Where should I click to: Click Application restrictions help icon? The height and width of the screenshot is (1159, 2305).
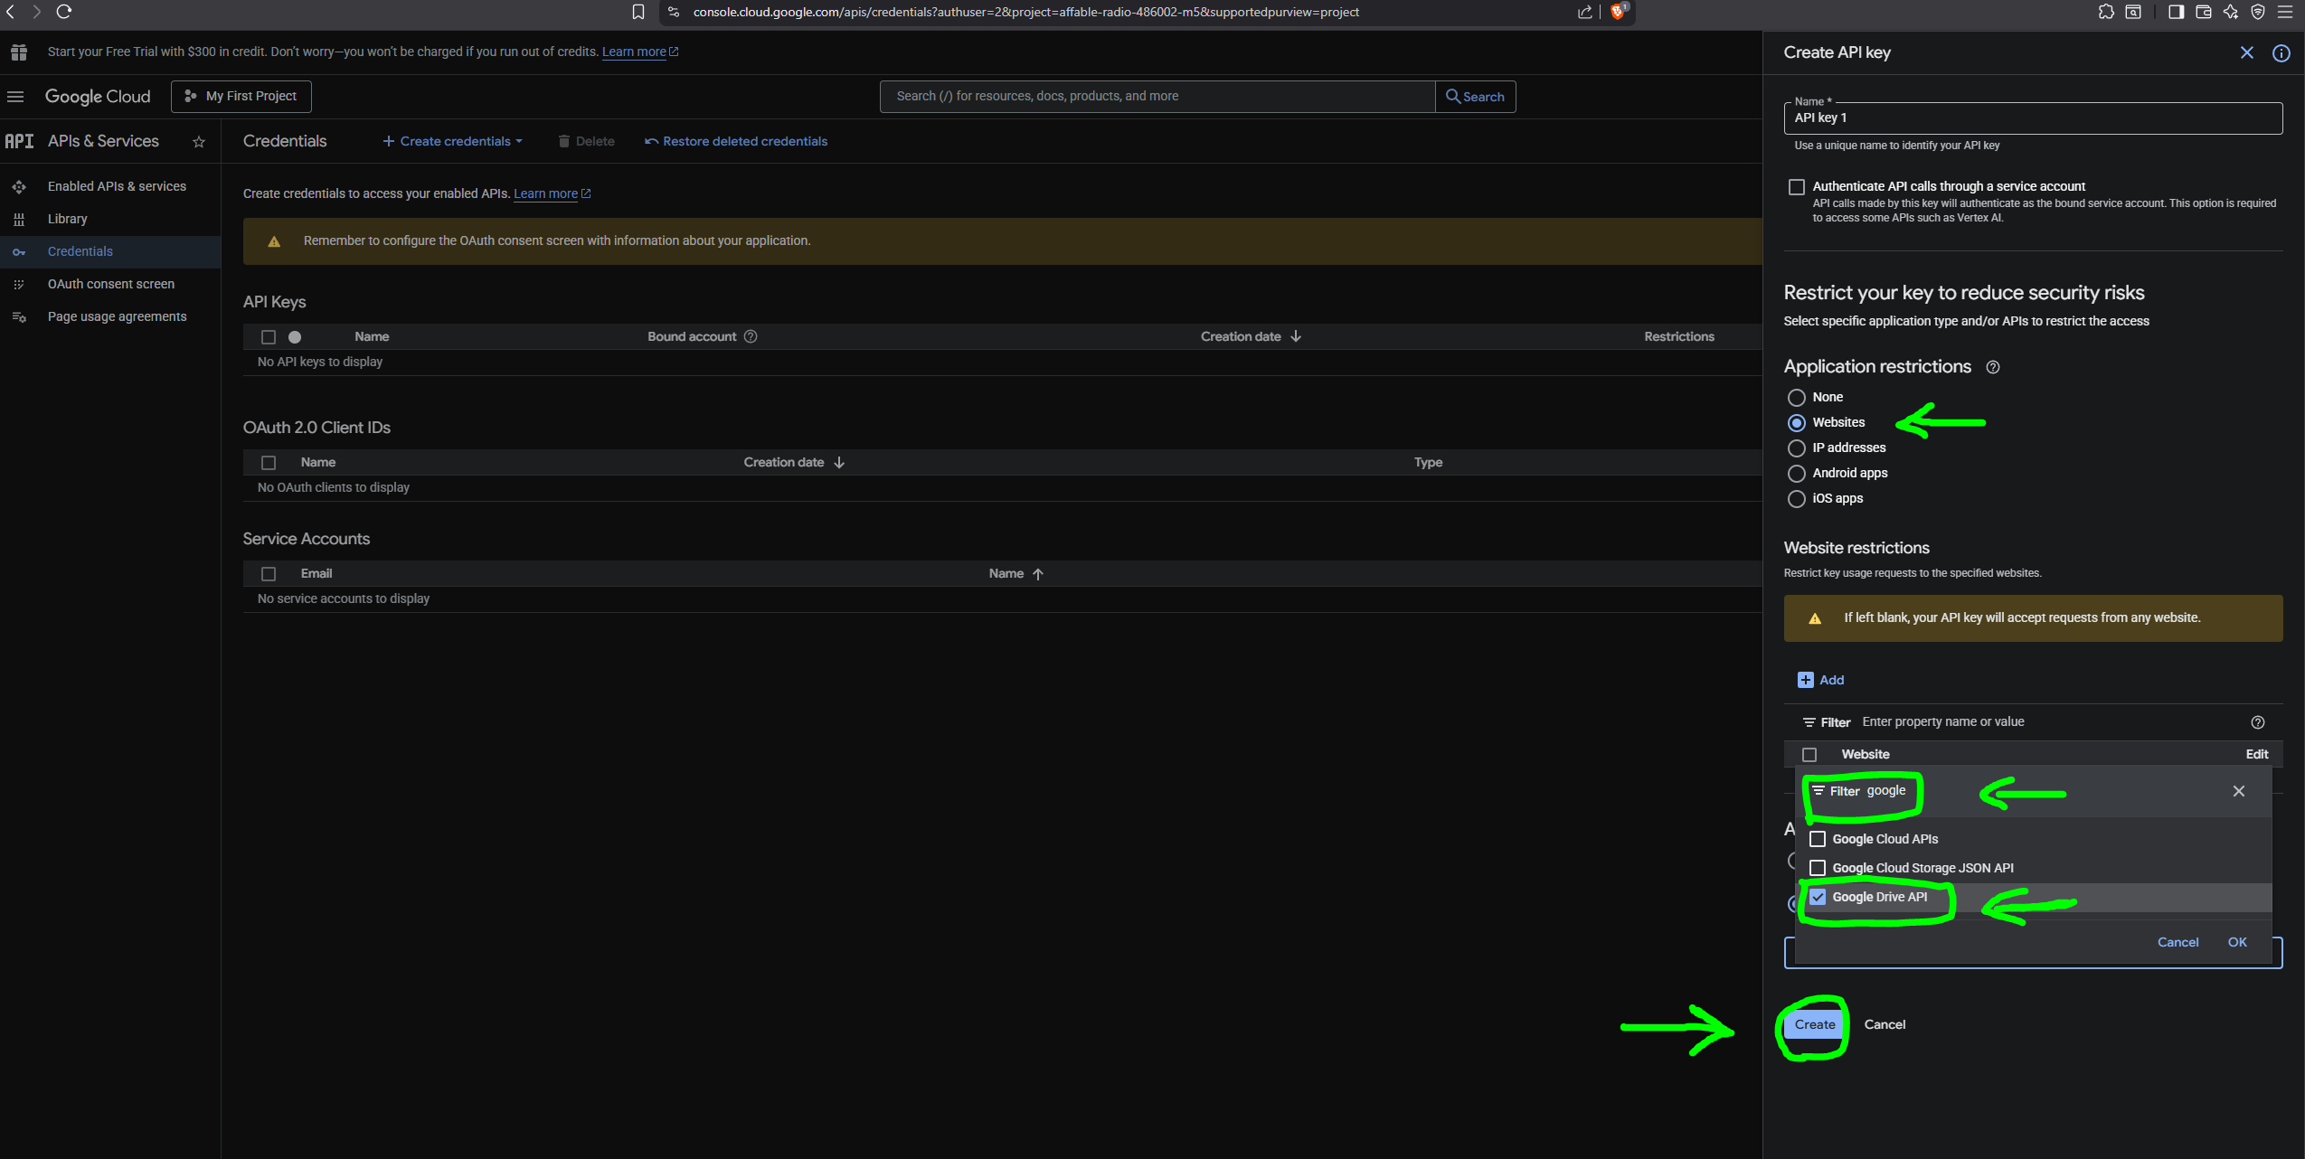1992,367
